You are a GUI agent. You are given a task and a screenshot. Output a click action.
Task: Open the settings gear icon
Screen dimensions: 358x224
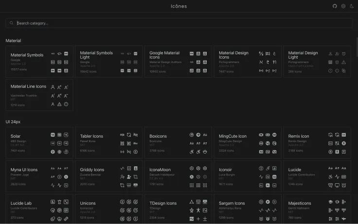343,6
